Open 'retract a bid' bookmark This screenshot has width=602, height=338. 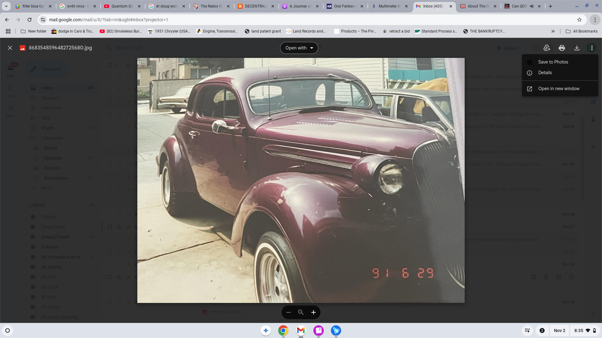pyautogui.click(x=396, y=31)
